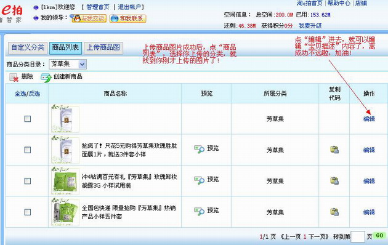The width and height of the screenshot is (388, 245).
Task: Click the QQ penguin icon on 与我交谈
Action: coord(77,18)
